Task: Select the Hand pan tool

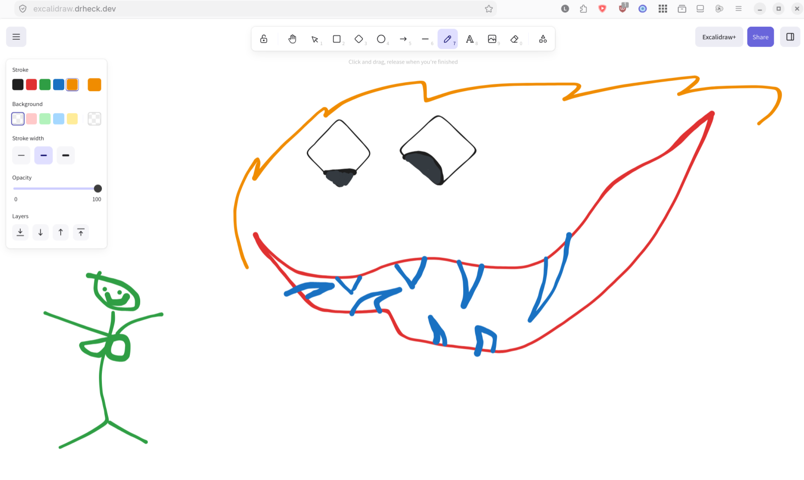Action: (292, 39)
